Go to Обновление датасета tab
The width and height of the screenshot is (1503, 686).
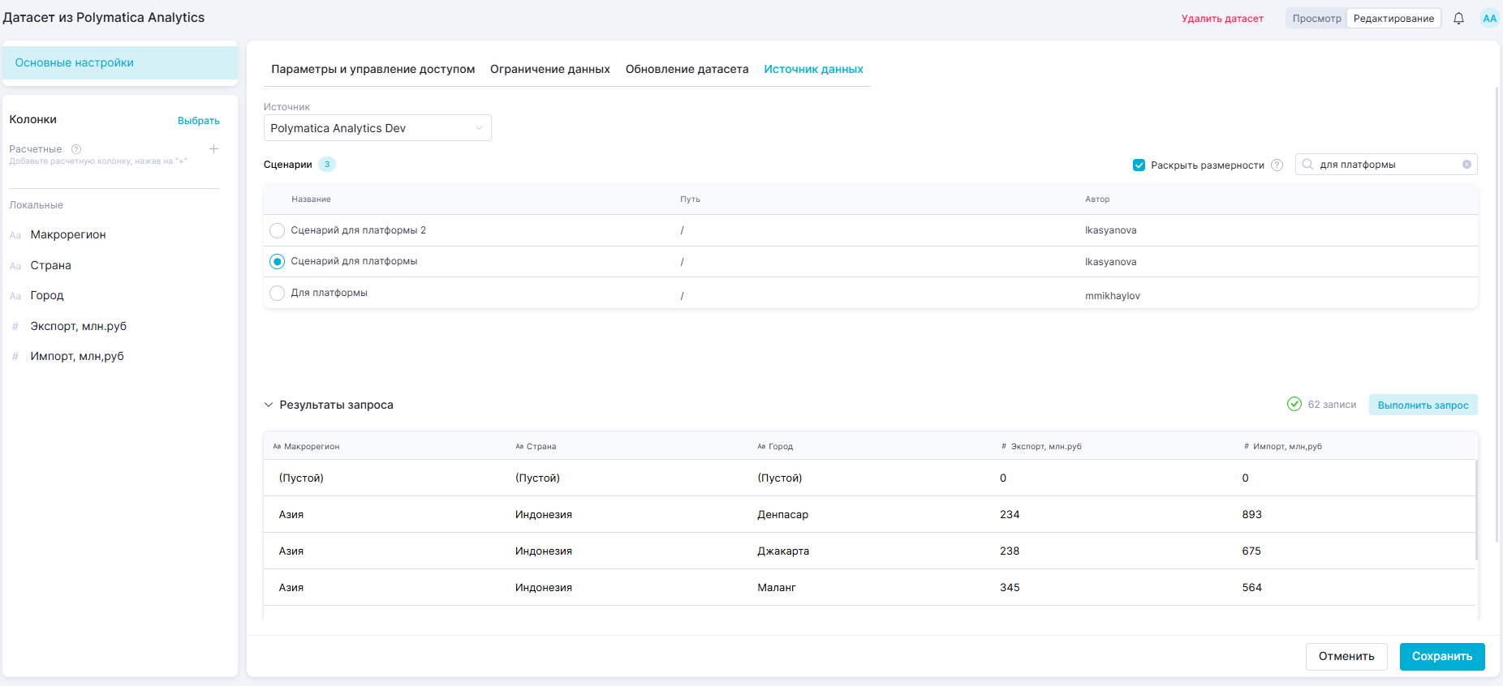(x=687, y=70)
